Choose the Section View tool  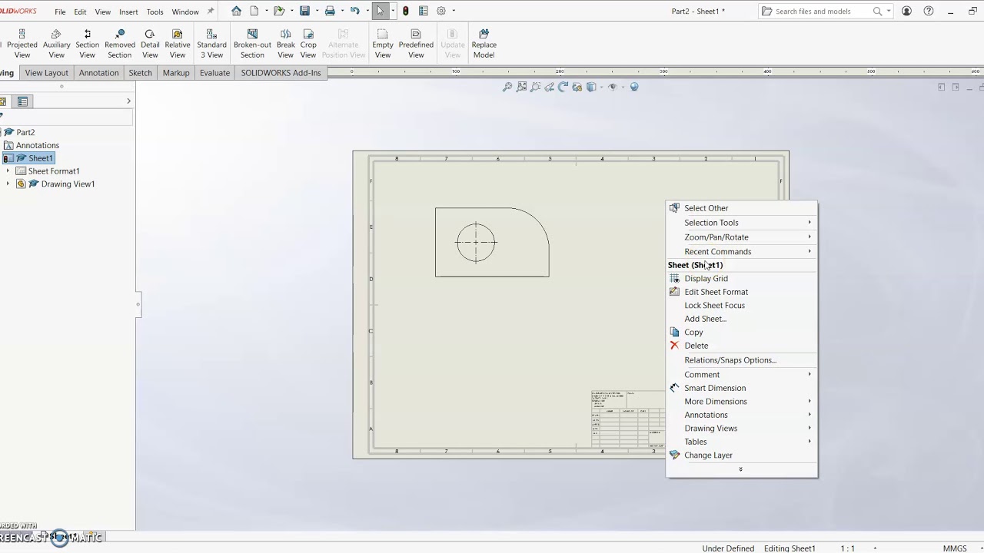pyautogui.click(x=87, y=44)
